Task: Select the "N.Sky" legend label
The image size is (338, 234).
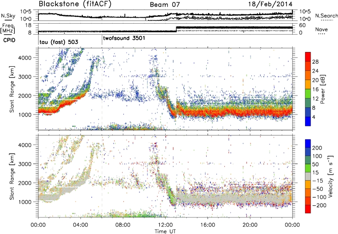Action: (8, 16)
